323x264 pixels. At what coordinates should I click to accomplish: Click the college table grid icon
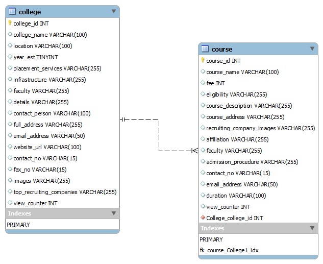tap(12, 11)
